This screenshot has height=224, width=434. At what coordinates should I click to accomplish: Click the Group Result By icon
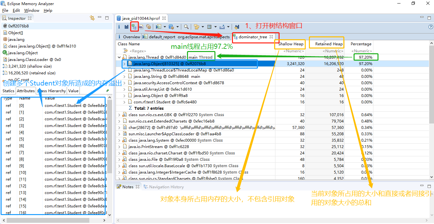tap(196, 27)
